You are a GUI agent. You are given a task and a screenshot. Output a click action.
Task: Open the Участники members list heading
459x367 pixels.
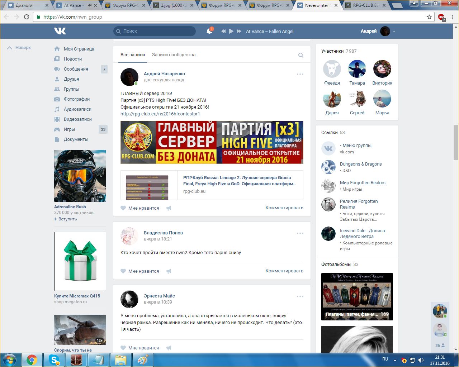click(332, 51)
